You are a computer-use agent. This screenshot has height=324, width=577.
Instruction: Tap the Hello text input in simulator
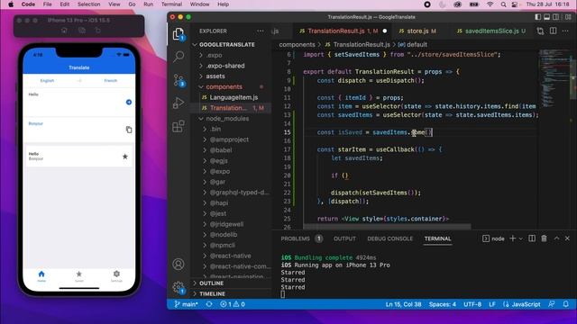[75, 102]
